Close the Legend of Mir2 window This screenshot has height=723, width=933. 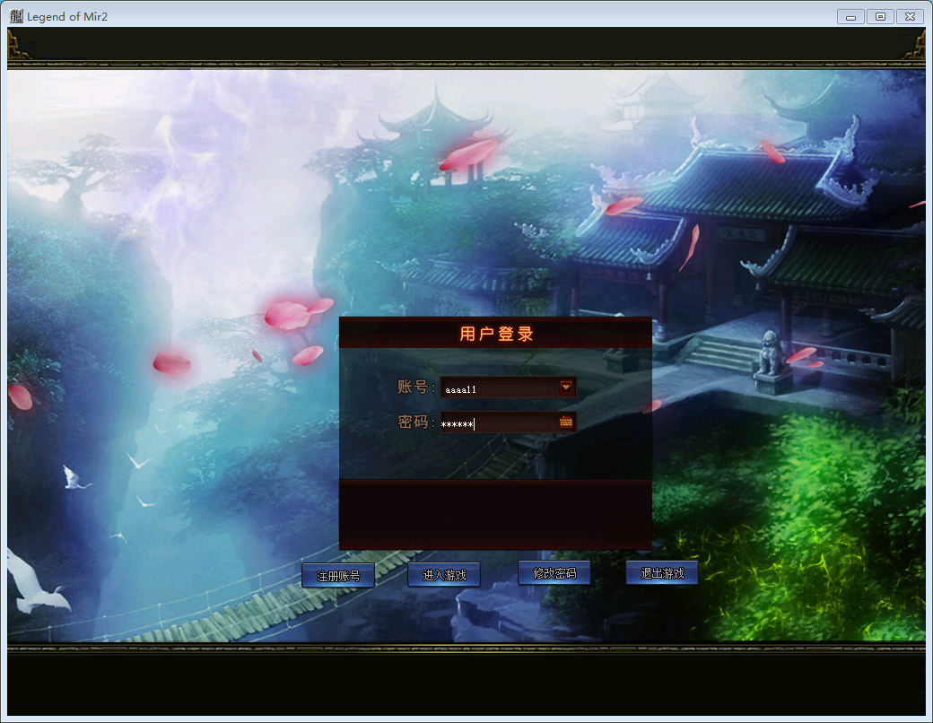tap(910, 17)
